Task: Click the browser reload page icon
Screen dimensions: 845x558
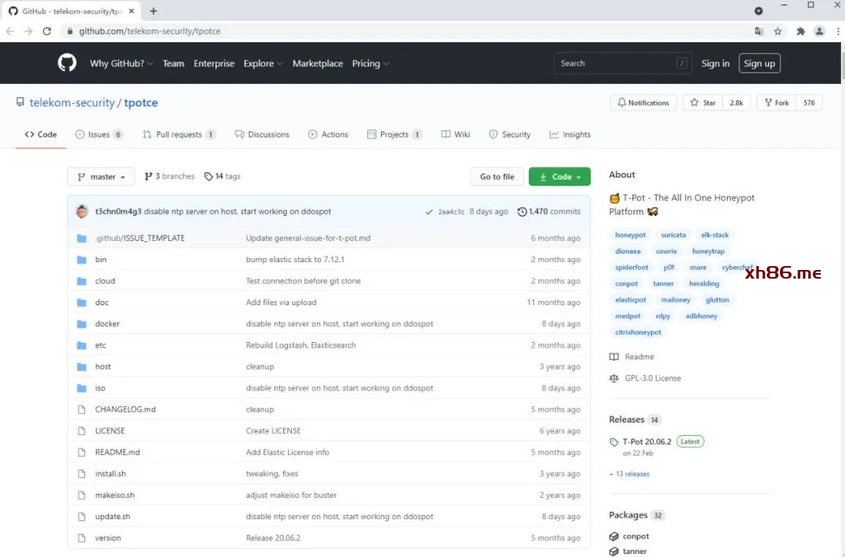Action: click(x=47, y=31)
